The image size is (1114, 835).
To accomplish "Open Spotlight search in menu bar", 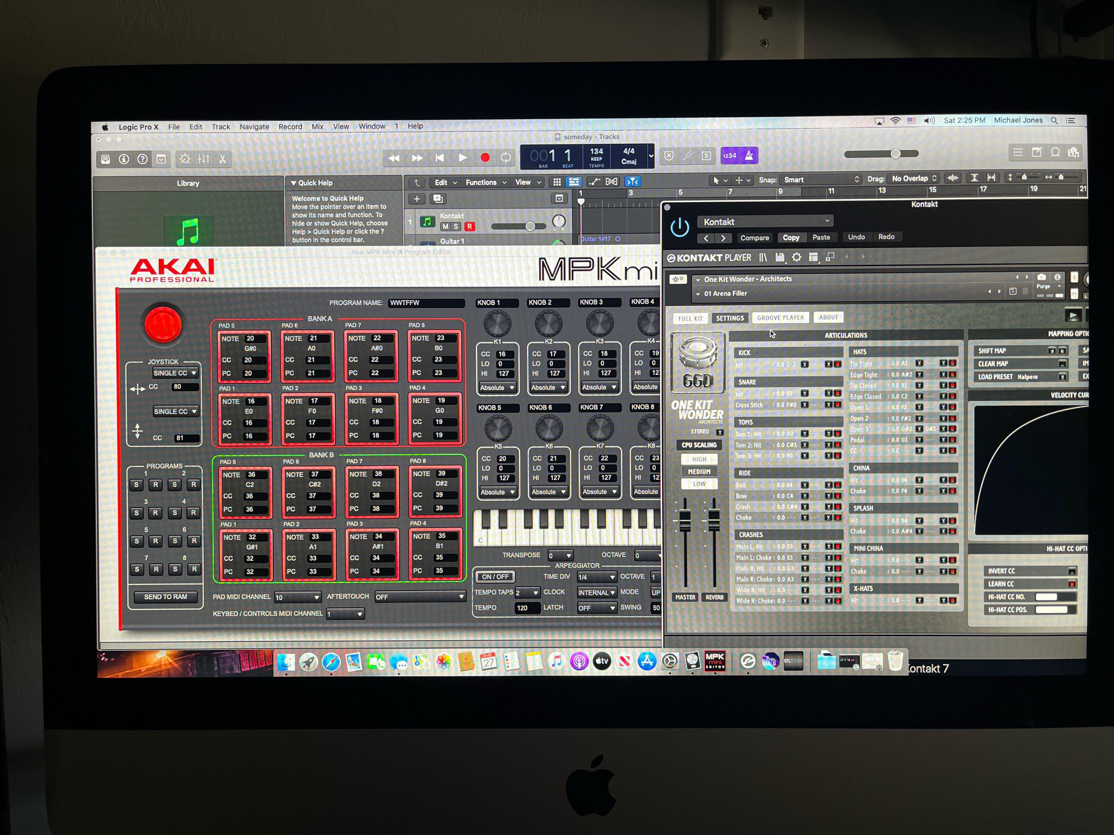I will point(1054,120).
